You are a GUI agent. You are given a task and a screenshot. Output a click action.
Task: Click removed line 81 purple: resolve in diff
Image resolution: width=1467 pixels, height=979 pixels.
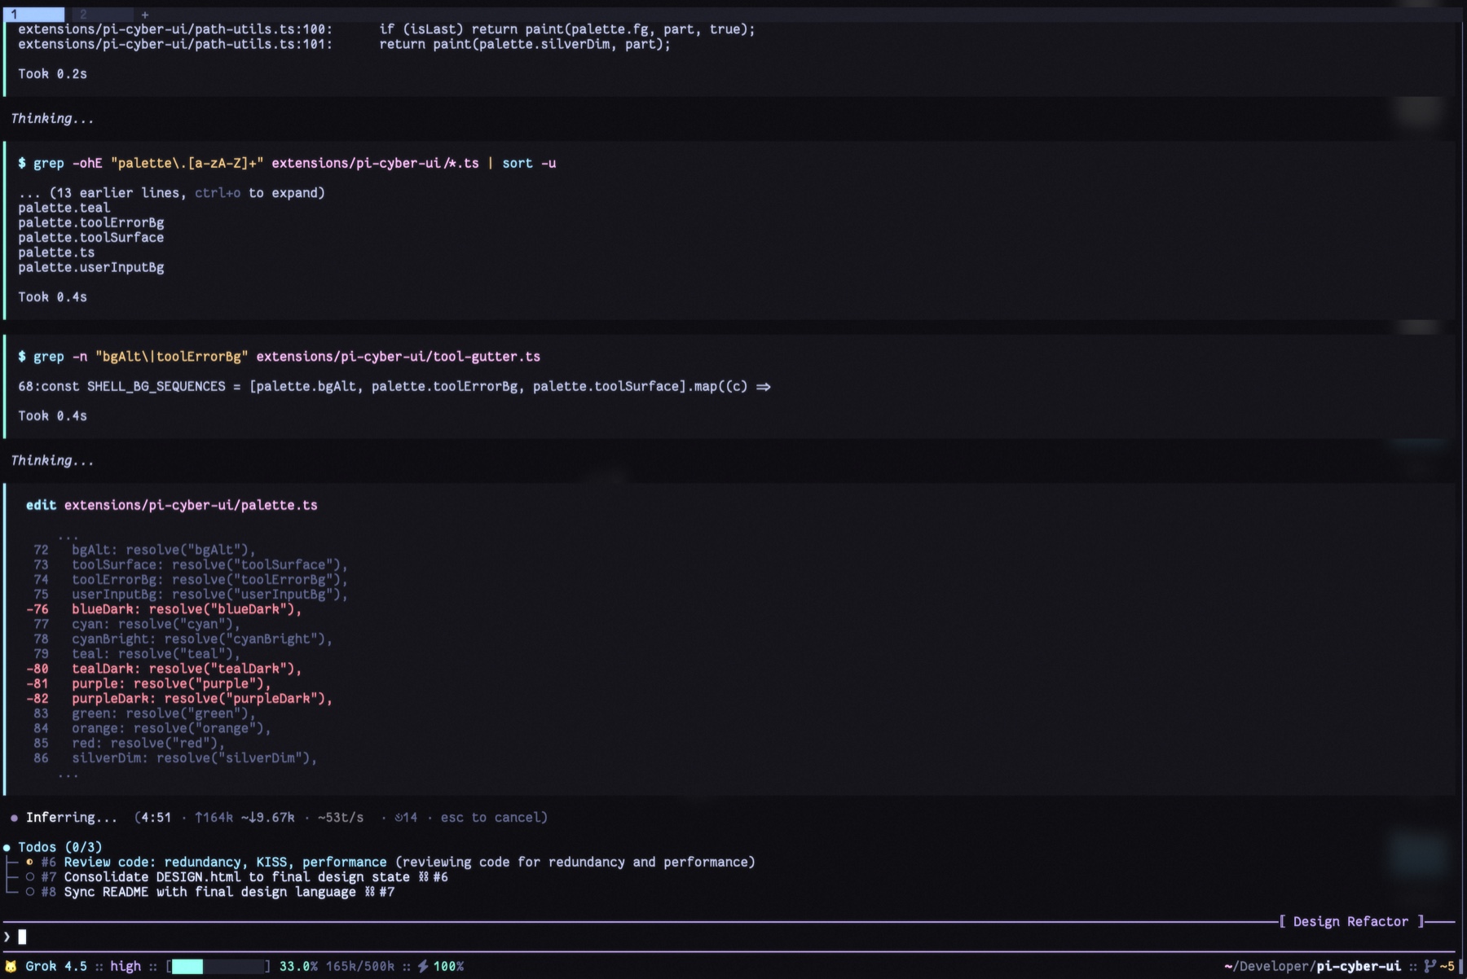(148, 683)
